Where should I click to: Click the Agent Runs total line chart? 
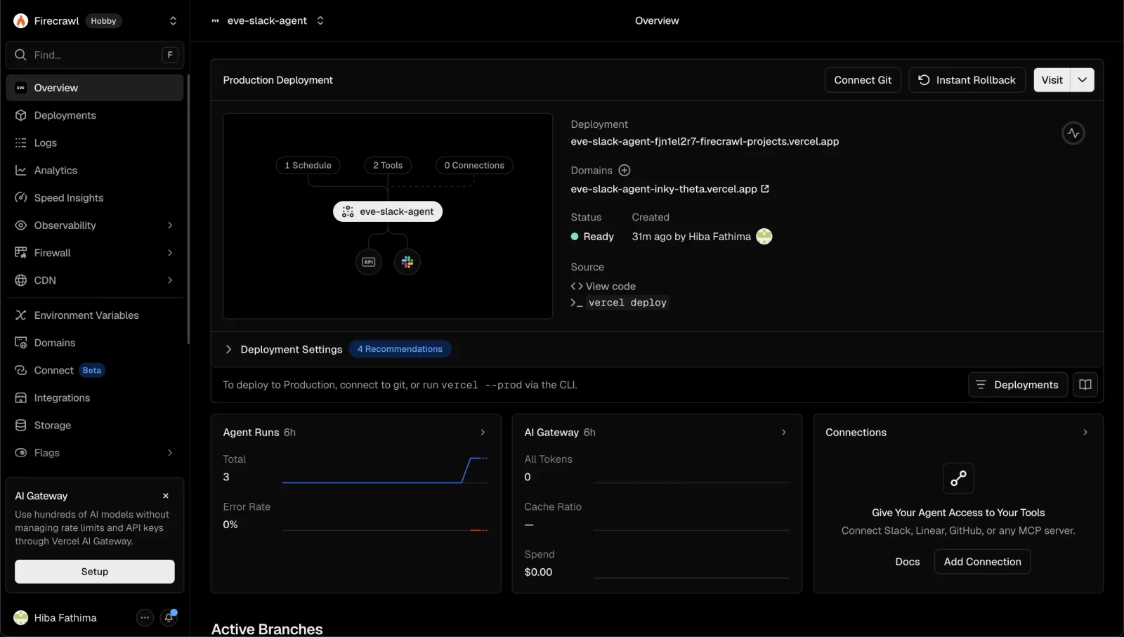(x=385, y=471)
